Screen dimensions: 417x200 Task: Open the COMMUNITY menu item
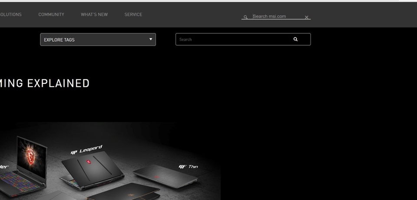(x=51, y=14)
